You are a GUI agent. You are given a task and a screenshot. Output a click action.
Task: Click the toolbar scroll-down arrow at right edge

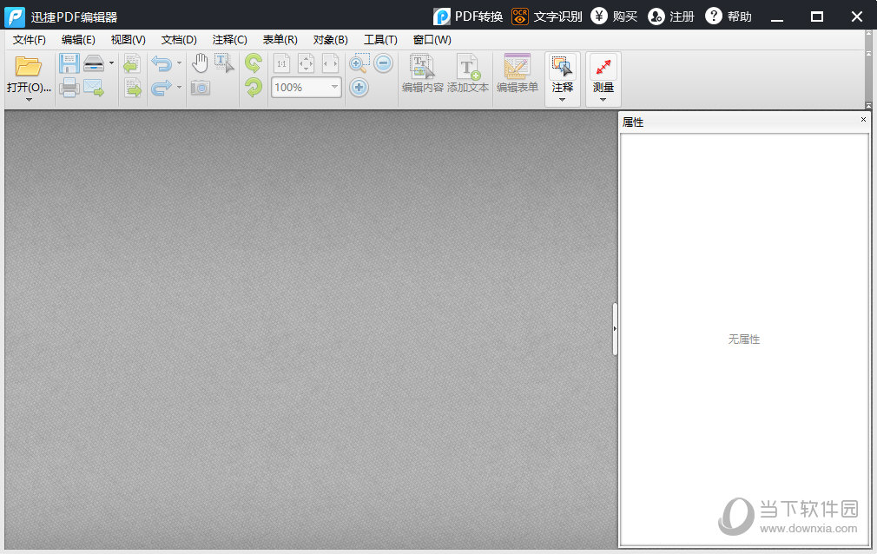[x=868, y=105]
